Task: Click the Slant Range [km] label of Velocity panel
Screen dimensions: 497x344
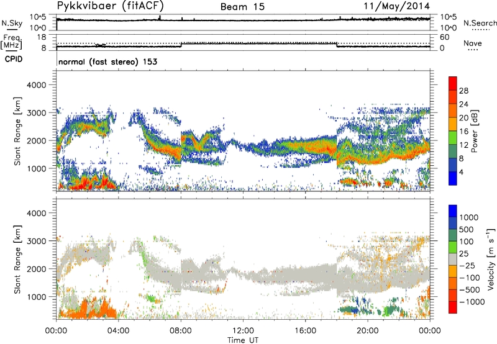Action: 17,259
